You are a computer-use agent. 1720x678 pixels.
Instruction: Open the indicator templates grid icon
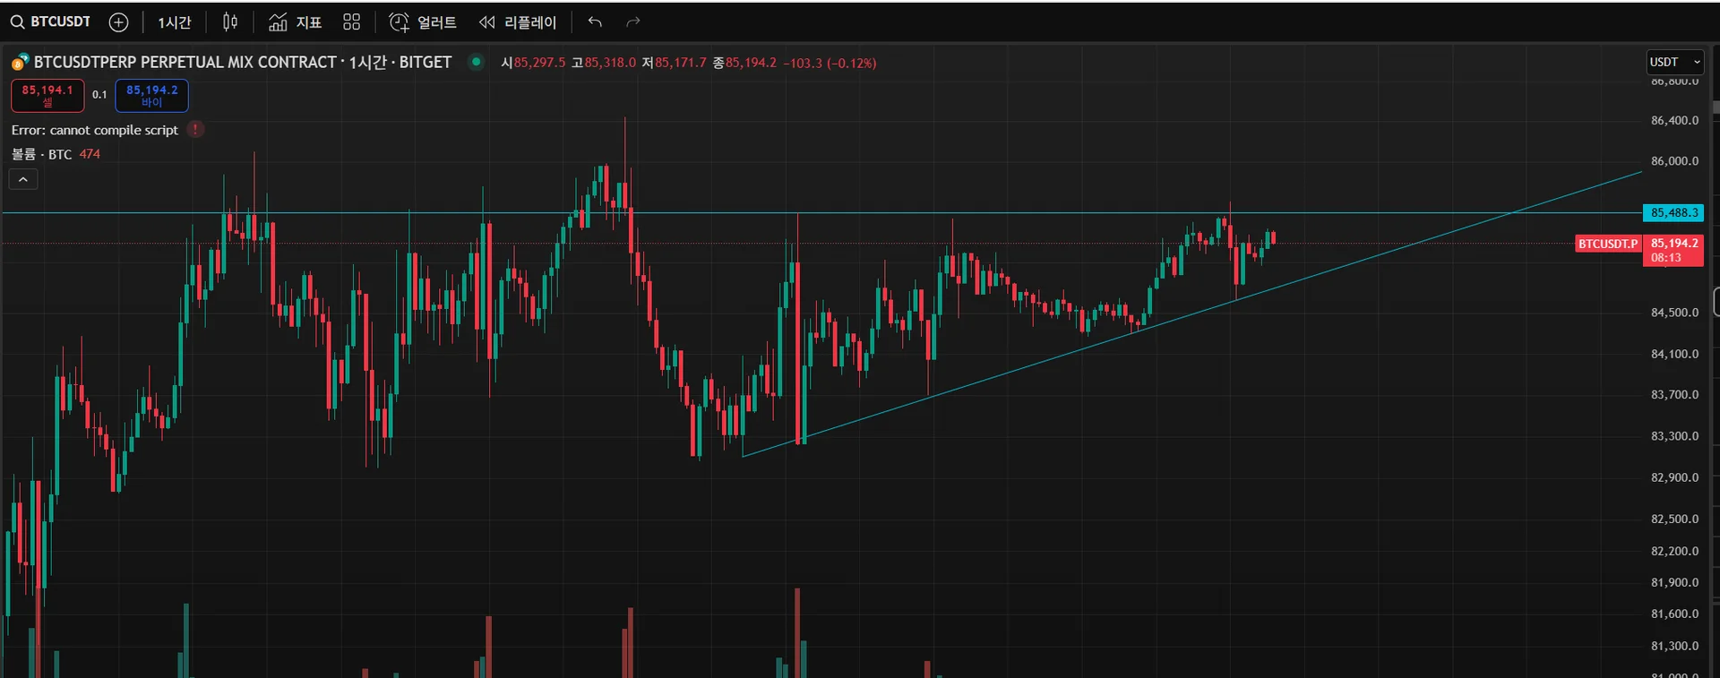point(352,22)
